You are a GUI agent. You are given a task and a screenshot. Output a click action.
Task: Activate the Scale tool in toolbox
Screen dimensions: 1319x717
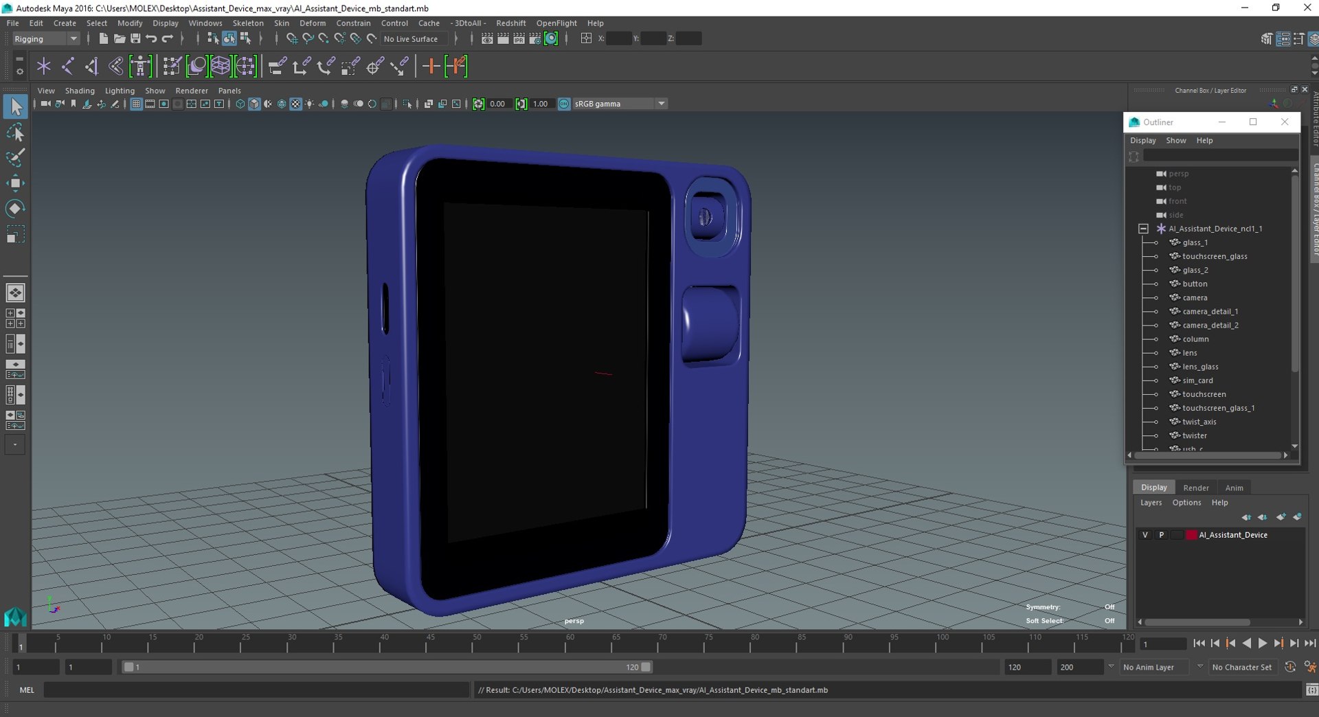[x=15, y=234]
